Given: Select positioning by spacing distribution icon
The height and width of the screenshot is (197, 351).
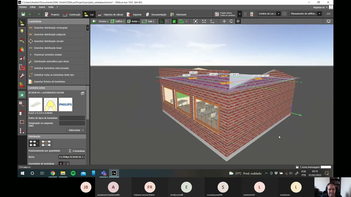Looking at the screenshot, I should point(46,143).
